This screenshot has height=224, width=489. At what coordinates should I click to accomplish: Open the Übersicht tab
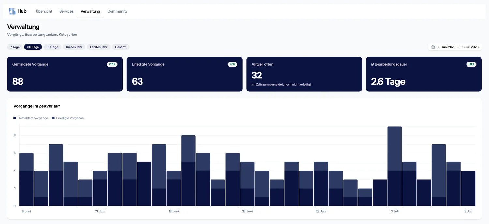[44, 11]
